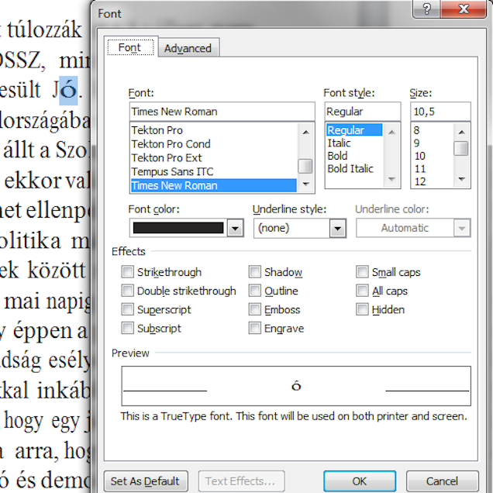Enable the Emboss effect checkbox

point(255,309)
